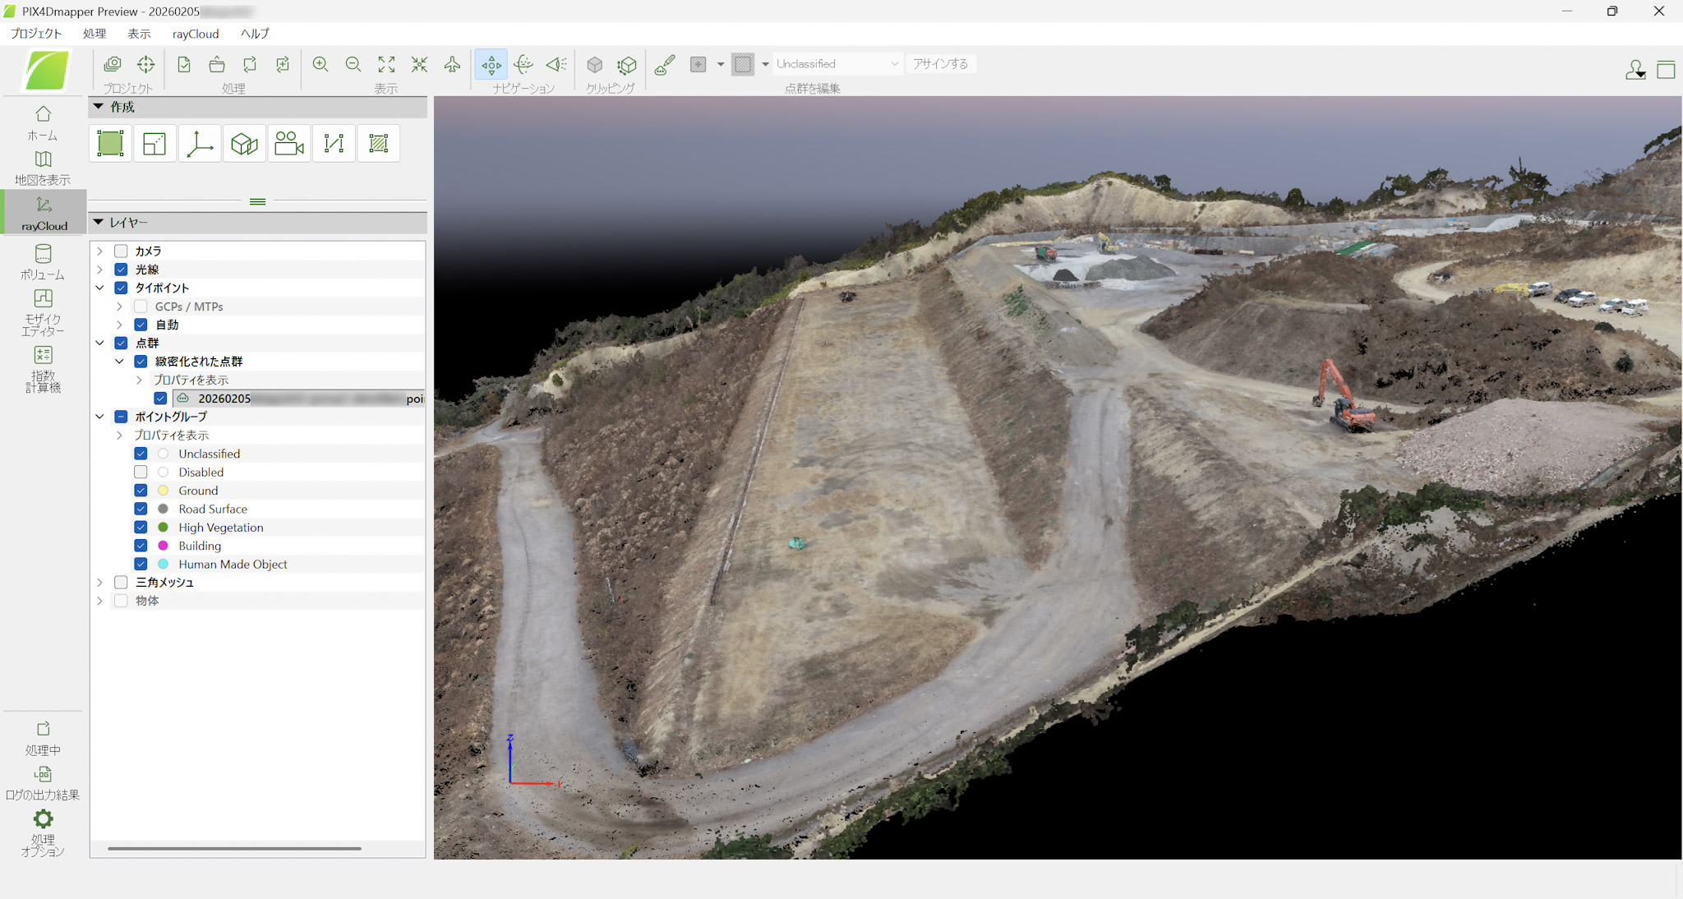Expand the カメラ layer tree node
1683x899 pixels.
pyautogui.click(x=100, y=251)
